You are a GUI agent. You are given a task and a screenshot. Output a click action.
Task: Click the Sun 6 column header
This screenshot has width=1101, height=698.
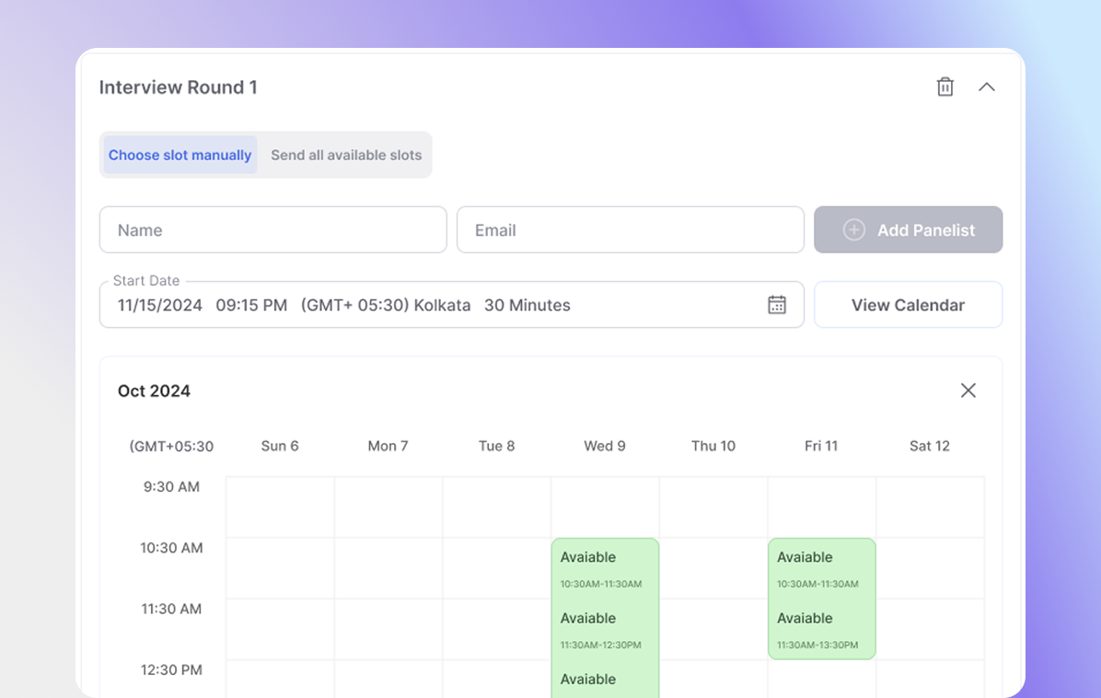[280, 446]
